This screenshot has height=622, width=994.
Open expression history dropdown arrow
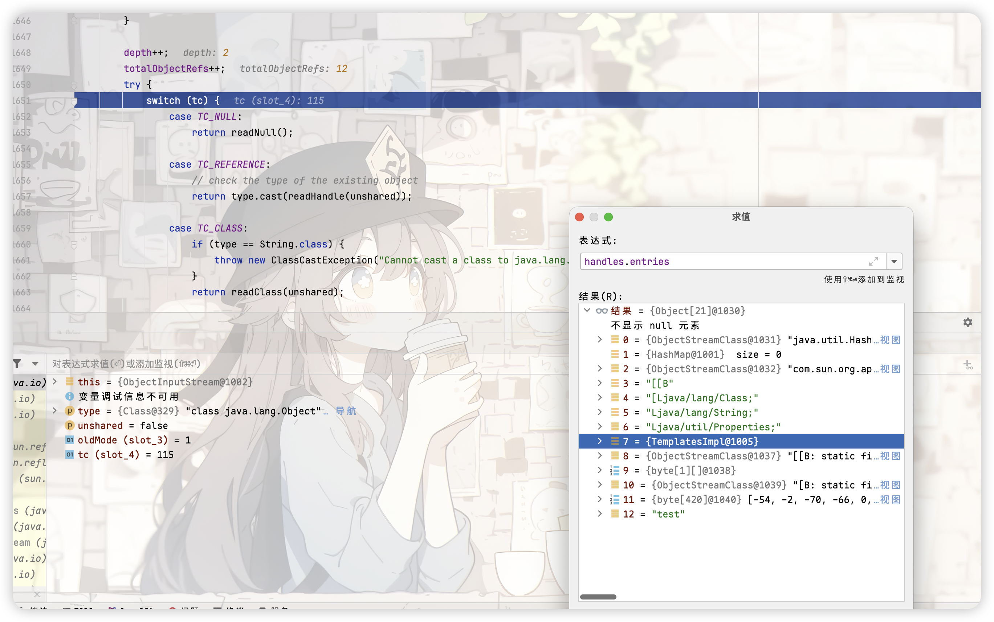894,262
